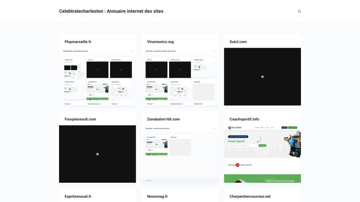Open the Playmarseille.fr heading link
This screenshot has width=360, height=202.
click(78, 42)
